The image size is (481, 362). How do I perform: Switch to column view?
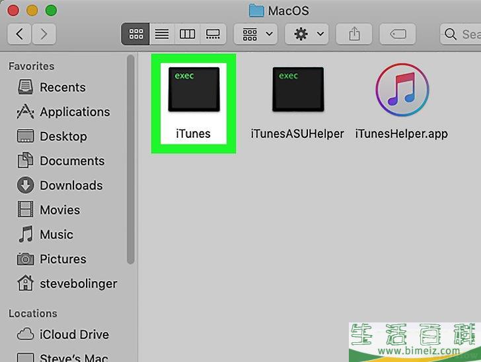tap(187, 34)
